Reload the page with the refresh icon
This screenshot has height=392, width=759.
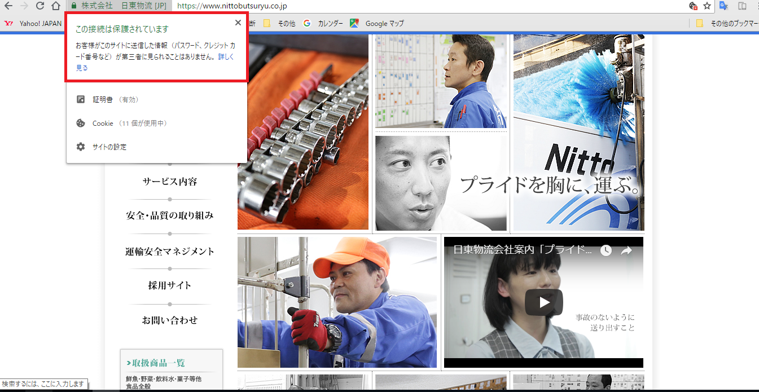[x=40, y=6]
